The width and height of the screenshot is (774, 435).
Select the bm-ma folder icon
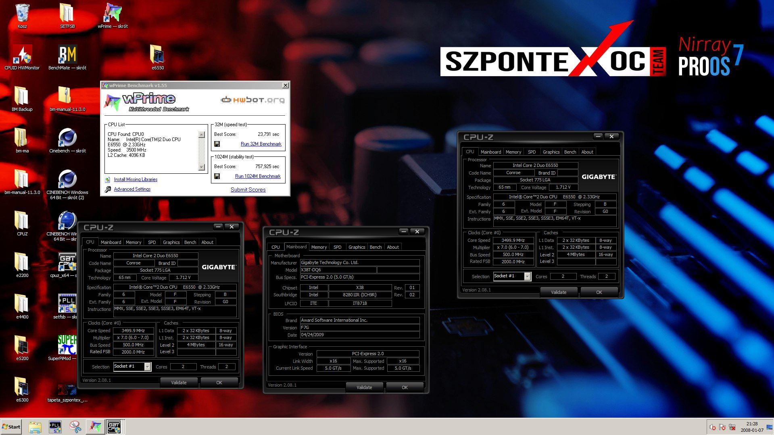tap(22, 141)
